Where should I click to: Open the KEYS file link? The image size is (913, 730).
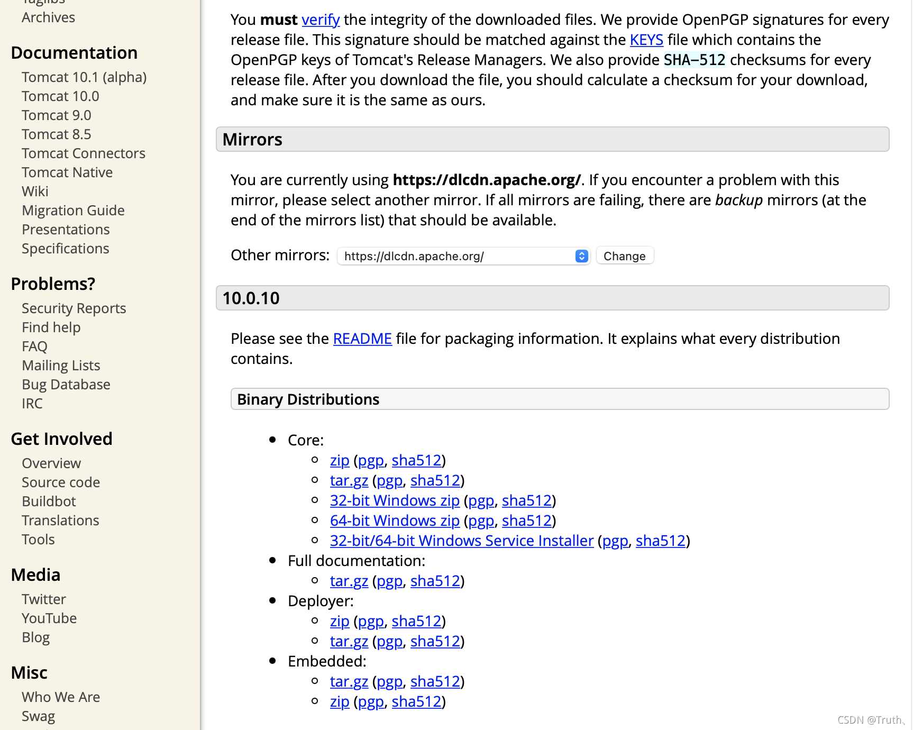coord(646,40)
